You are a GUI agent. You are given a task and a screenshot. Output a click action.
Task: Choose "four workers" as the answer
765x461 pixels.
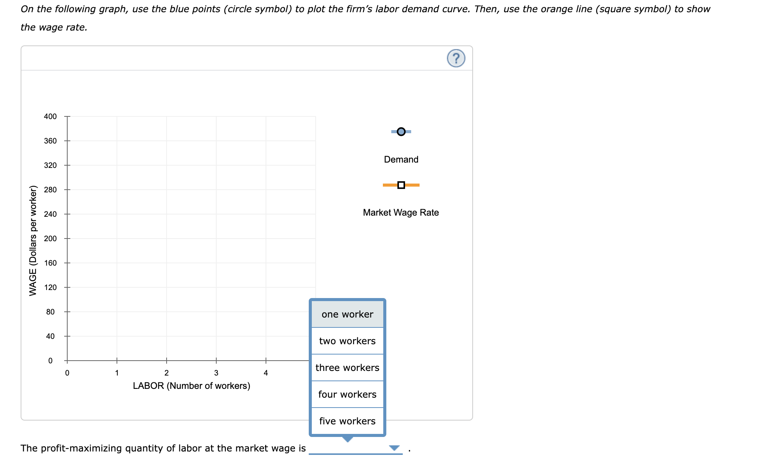click(x=347, y=394)
